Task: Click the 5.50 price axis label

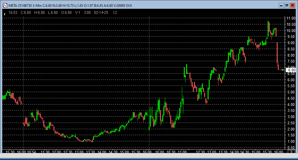Action: pyautogui.click(x=291, y=86)
